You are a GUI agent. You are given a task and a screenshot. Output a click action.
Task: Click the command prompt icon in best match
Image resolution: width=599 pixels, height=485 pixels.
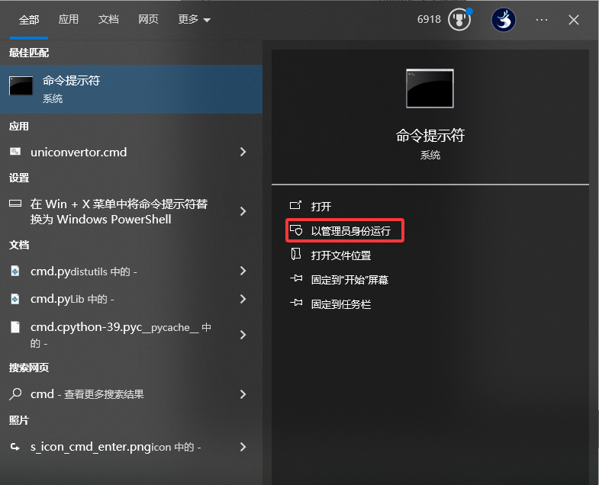pos(21,85)
